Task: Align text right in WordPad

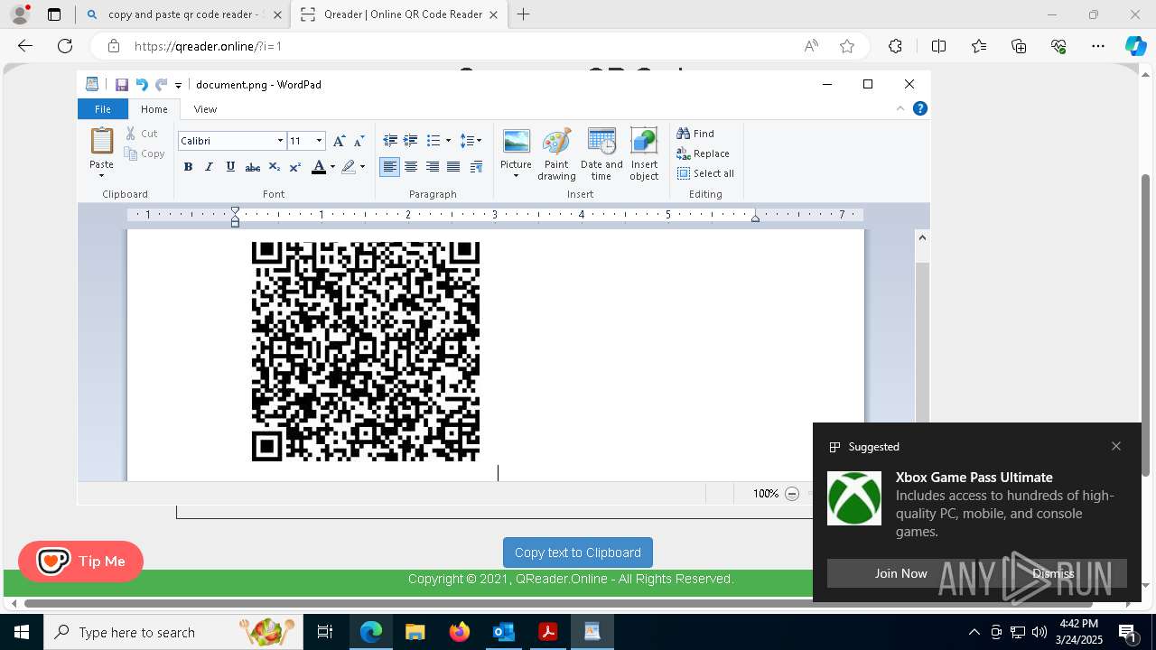Action: pos(433,167)
